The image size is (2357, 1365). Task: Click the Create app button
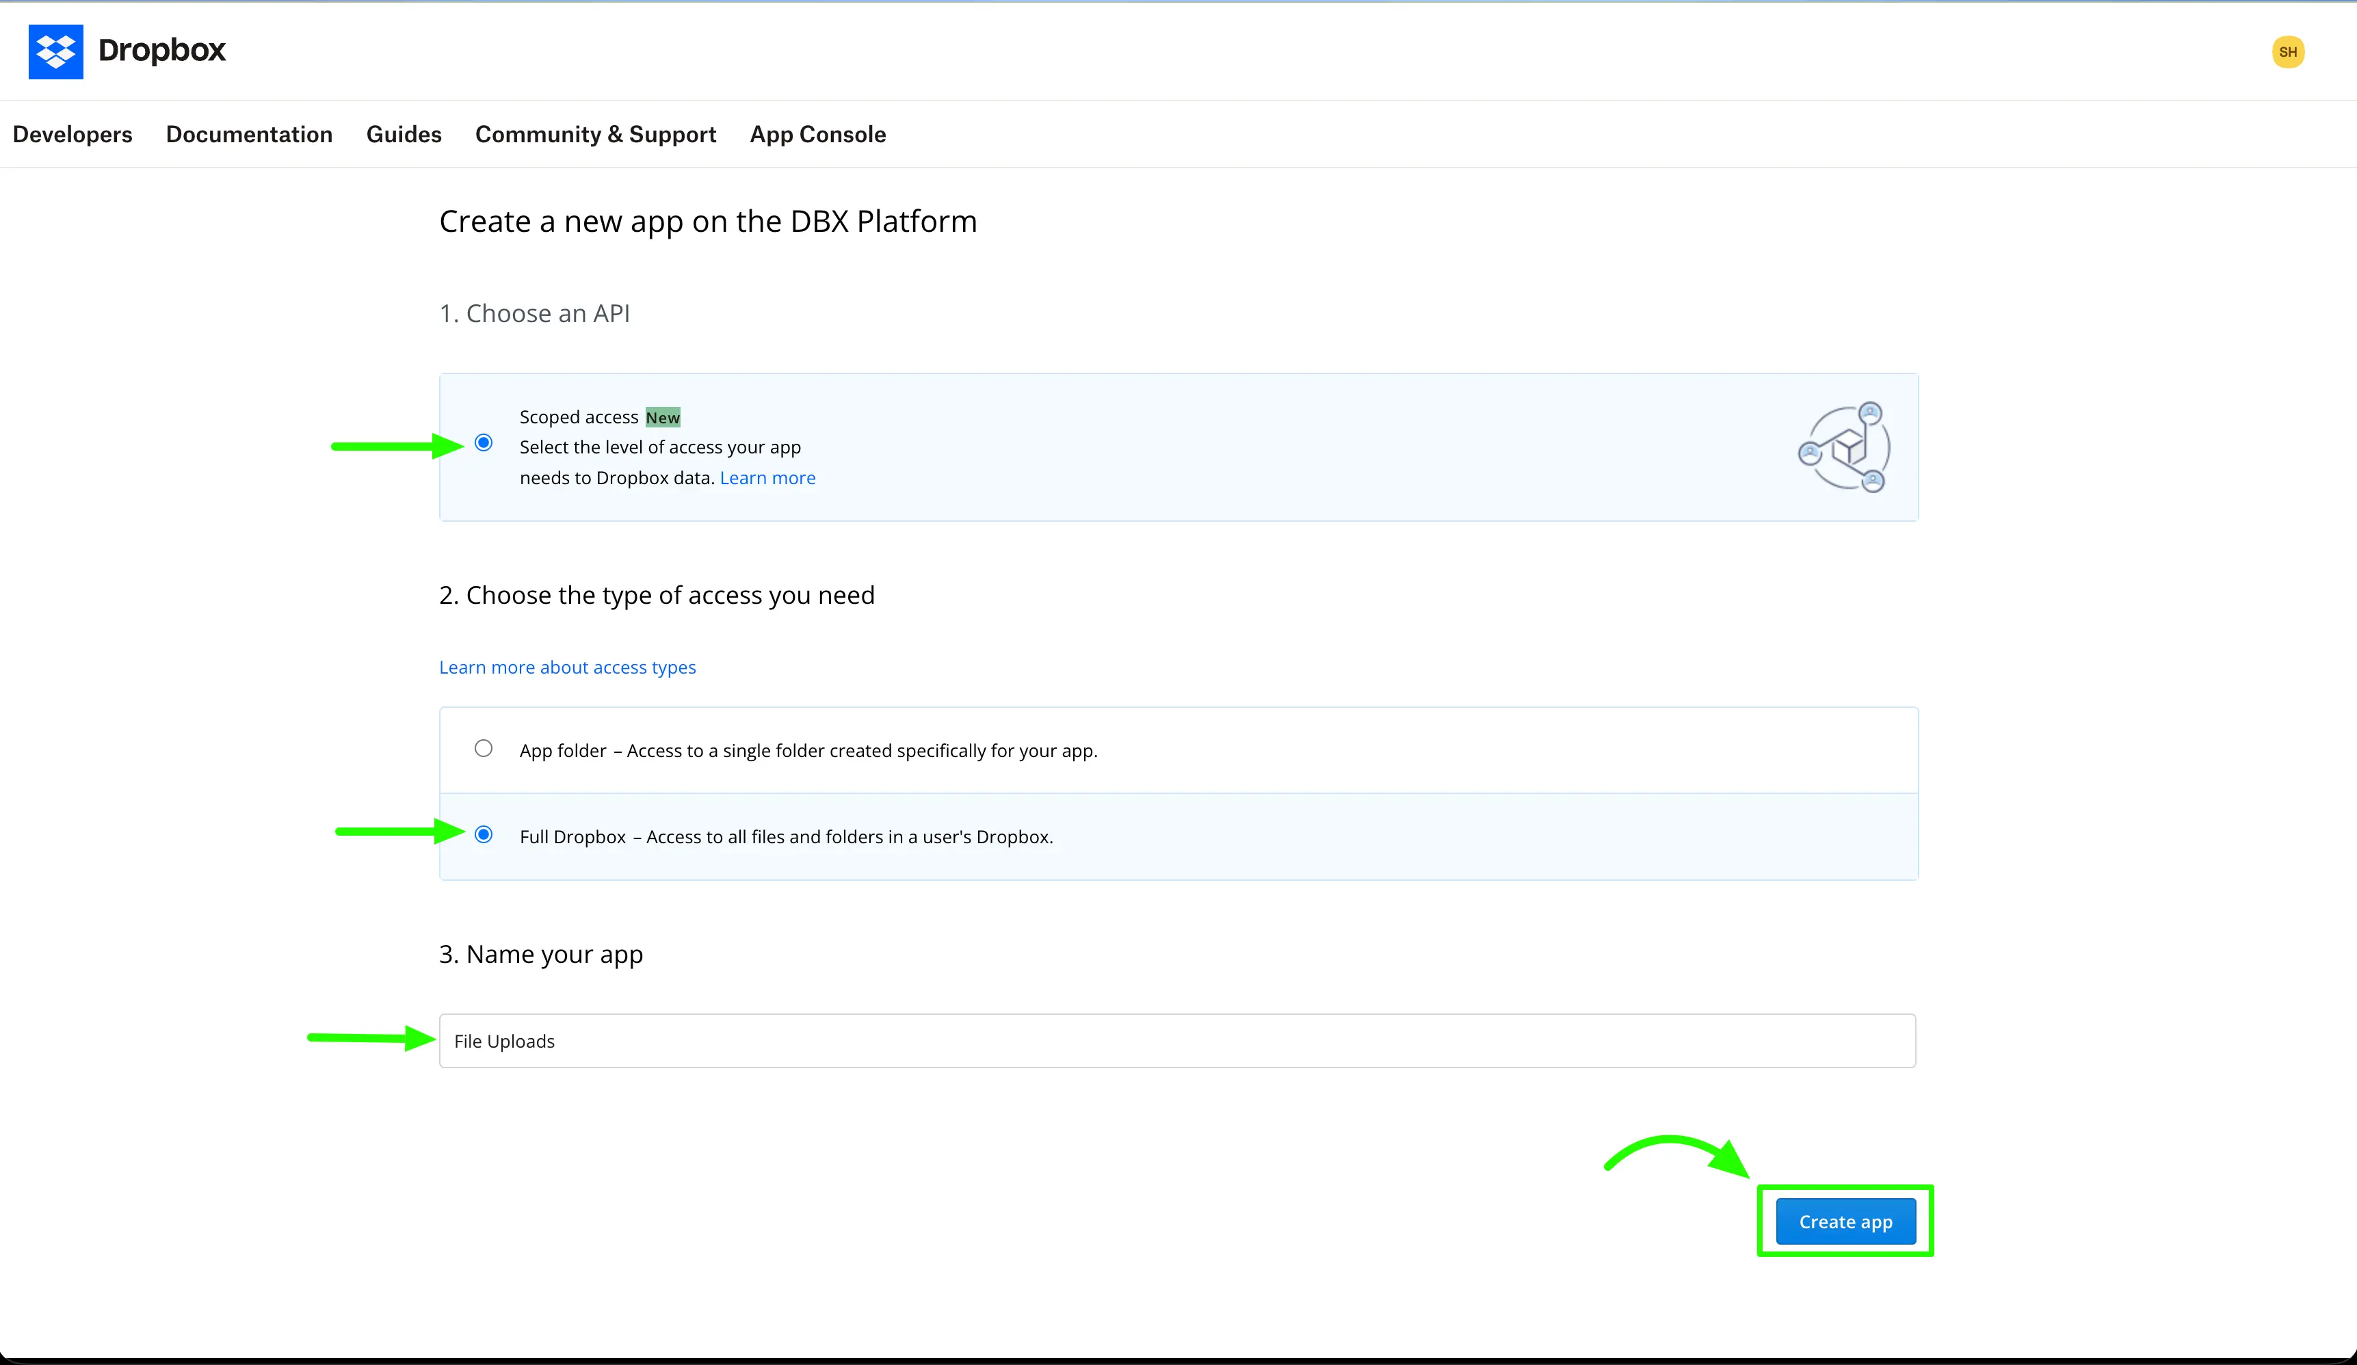1845,1221
